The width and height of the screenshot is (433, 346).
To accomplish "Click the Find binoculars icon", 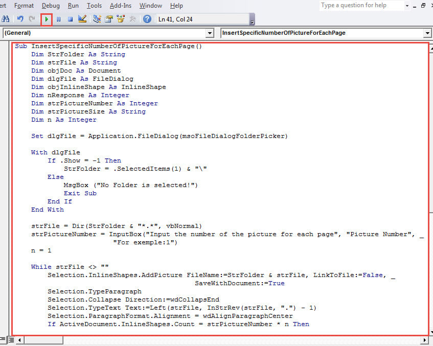I will click(7, 19).
